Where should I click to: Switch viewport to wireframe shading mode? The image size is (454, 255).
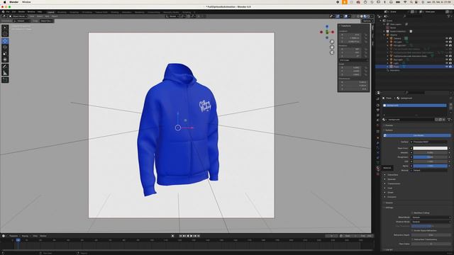tap(358, 16)
